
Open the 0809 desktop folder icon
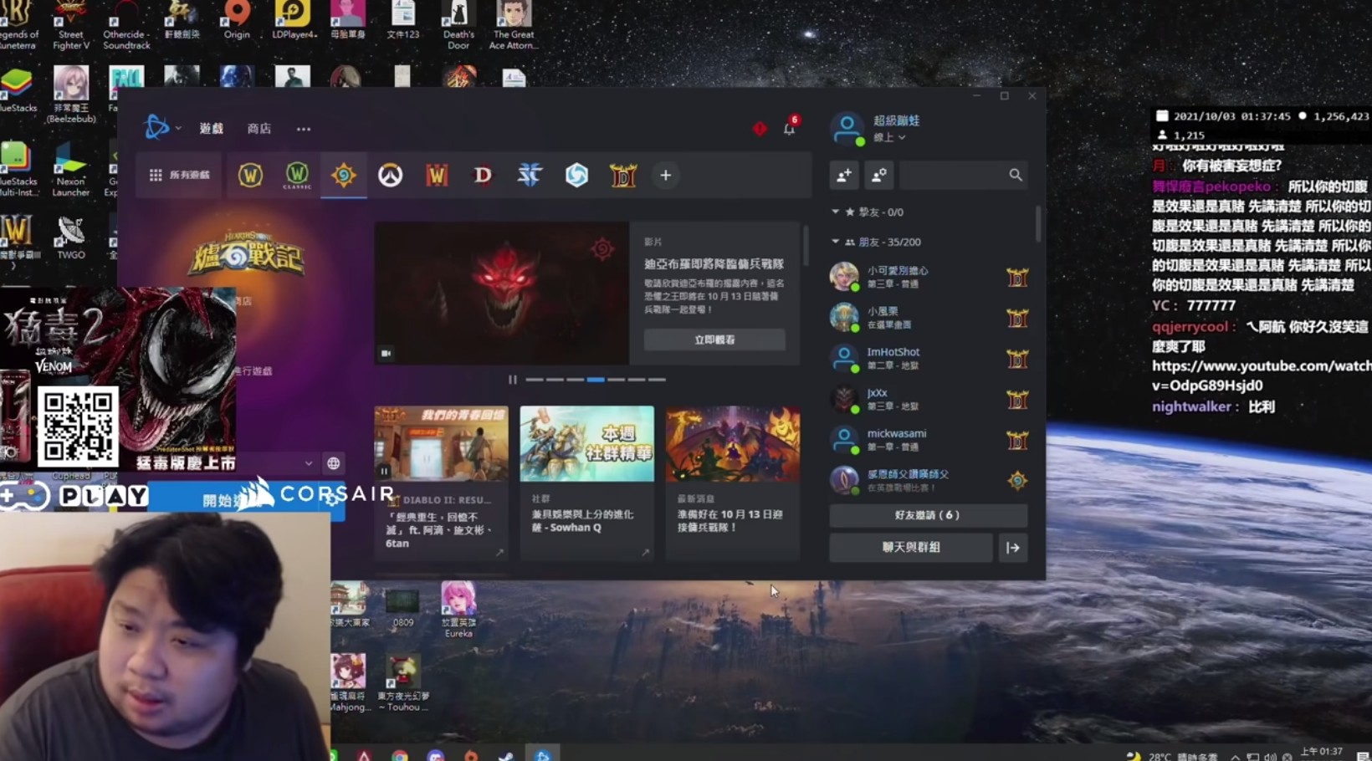click(x=403, y=607)
